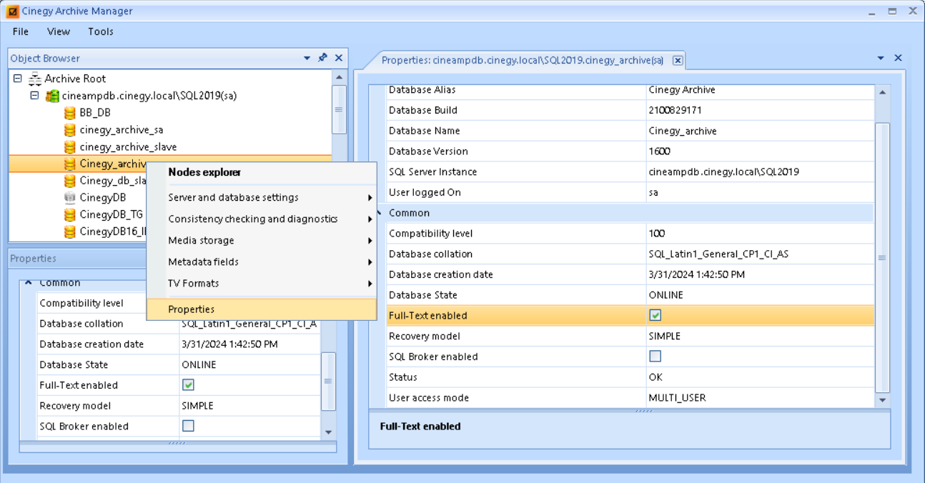Open the Object Browser panel options dropdown

(x=307, y=58)
